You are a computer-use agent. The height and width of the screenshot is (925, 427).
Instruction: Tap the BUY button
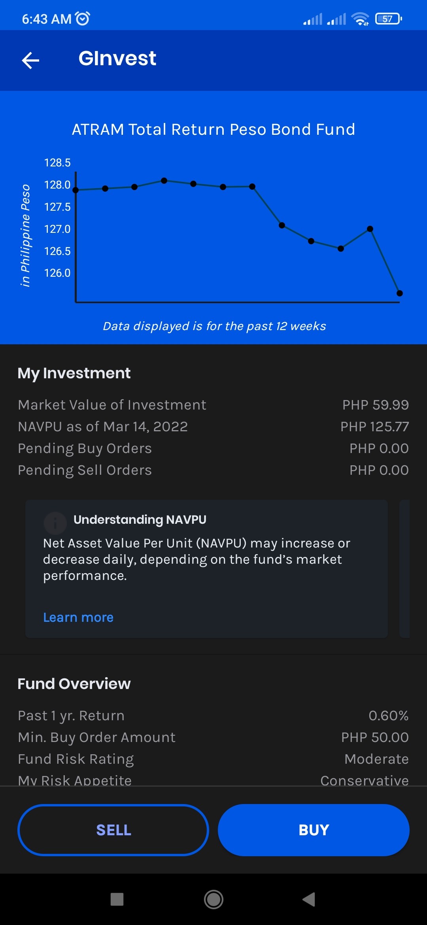pyautogui.click(x=314, y=830)
